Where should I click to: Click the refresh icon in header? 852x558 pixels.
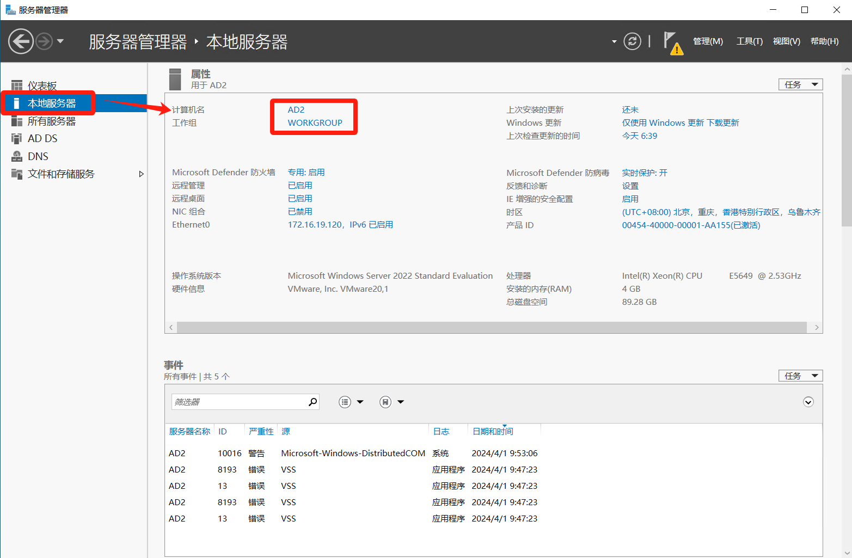[632, 41]
